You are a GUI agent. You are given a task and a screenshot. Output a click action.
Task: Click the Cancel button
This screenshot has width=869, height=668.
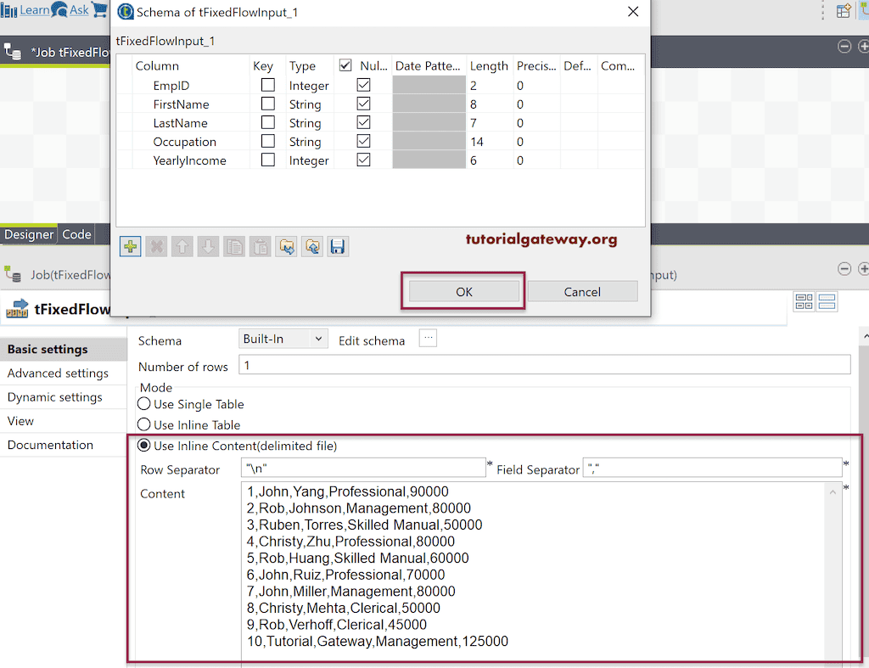pos(582,291)
